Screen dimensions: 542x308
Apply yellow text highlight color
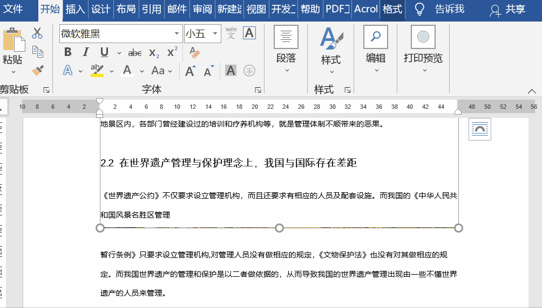97,71
